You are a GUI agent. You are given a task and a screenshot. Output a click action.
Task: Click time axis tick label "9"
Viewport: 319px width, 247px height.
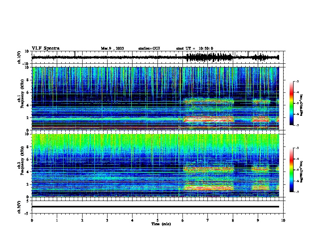coord(258,220)
